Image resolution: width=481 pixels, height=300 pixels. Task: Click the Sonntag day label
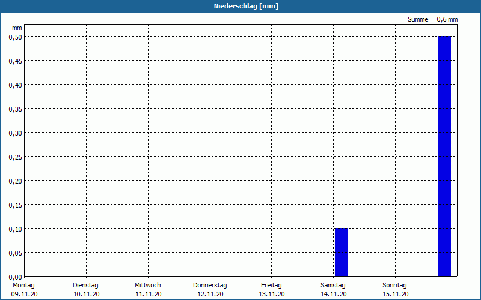pos(394,286)
